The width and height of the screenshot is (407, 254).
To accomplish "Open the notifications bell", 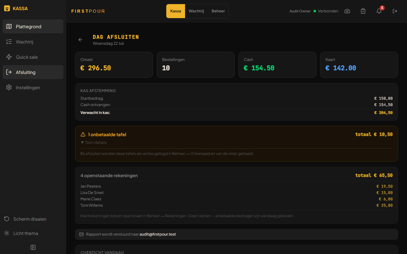I will point(379,11).
